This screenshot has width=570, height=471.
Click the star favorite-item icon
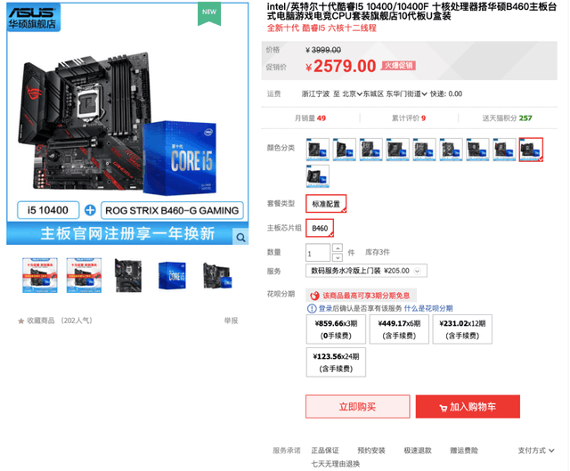coord(21,321)
